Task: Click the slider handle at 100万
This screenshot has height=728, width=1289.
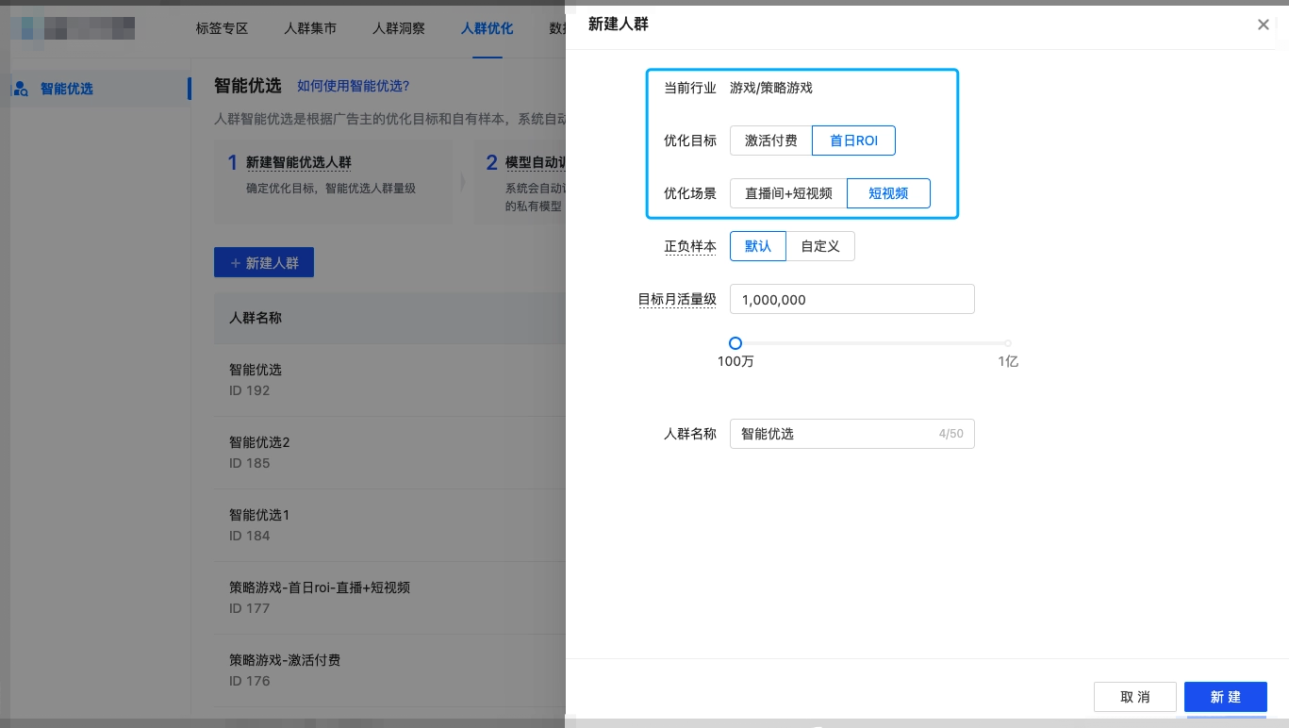Action: [x=735, y=343]
